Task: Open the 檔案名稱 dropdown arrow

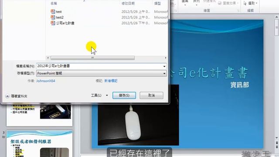Action: [x=164, y=66]
